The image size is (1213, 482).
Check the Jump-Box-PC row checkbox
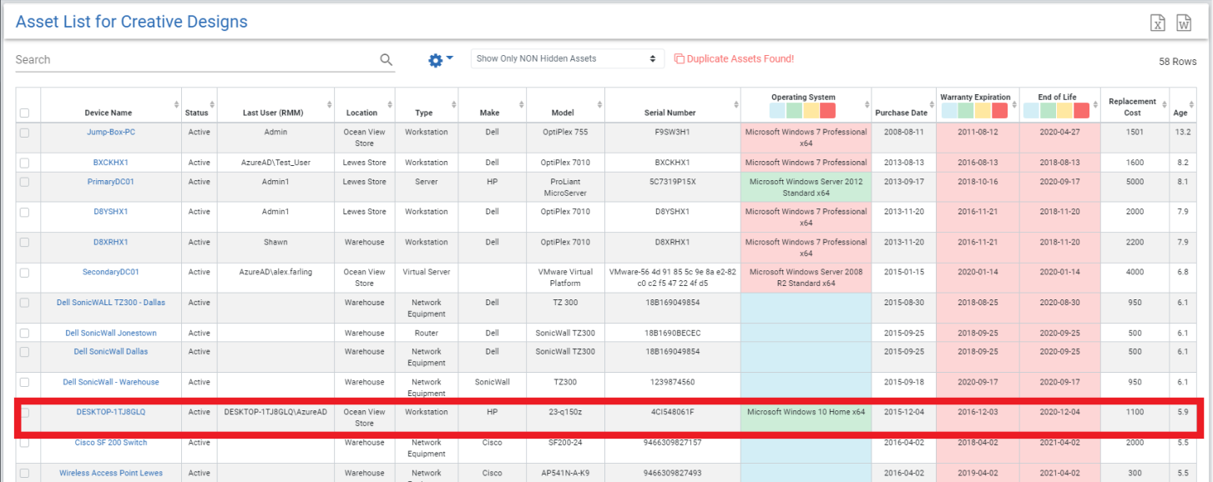24,133
